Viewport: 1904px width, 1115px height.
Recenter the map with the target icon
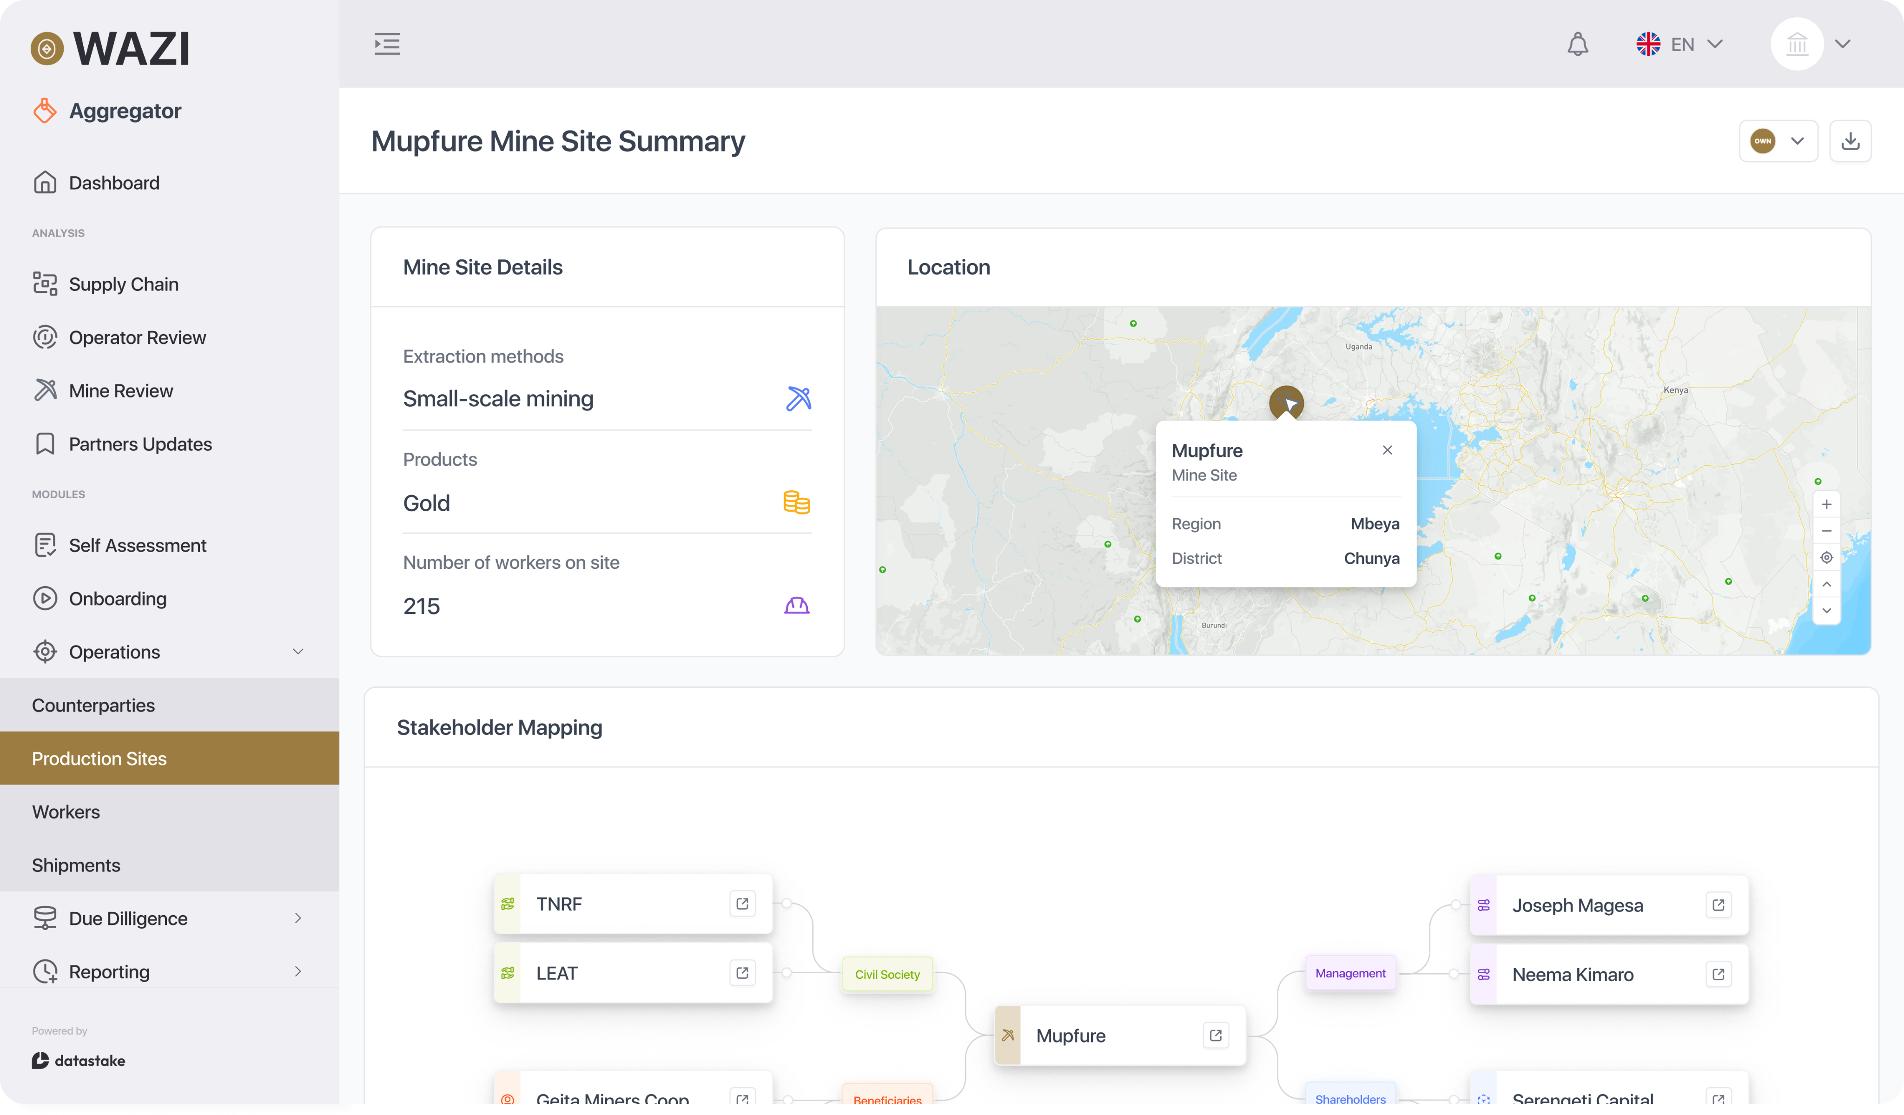1826,558
